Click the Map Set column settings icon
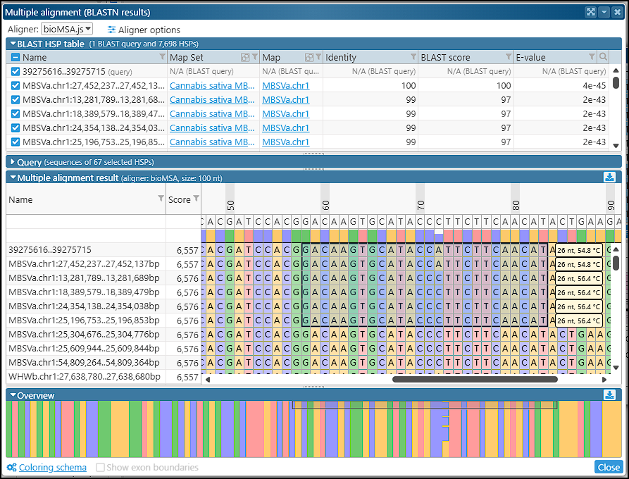The width and height of the screenshot is (629, 479). (246, 58)
